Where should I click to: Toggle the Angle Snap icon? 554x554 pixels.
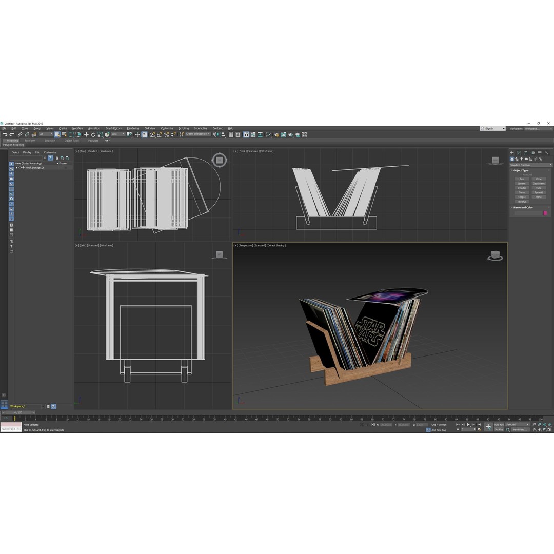[x=160, y=134]
